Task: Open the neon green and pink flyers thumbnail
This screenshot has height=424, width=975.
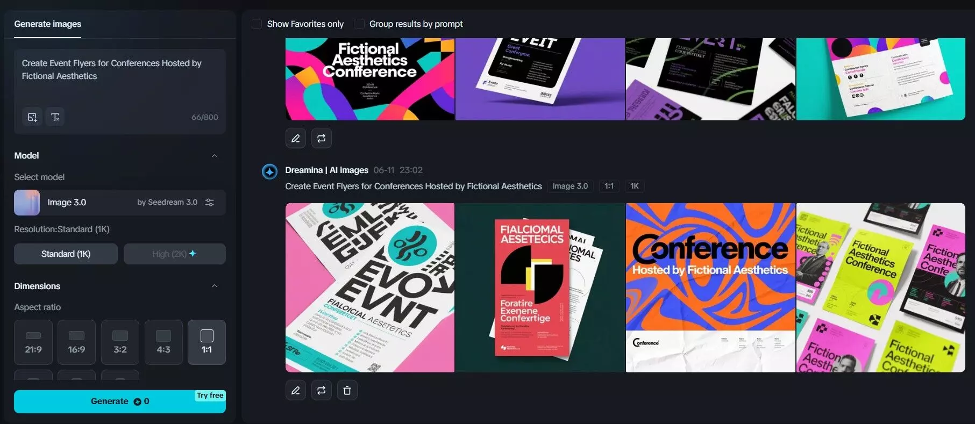Action: pos(880,288)
